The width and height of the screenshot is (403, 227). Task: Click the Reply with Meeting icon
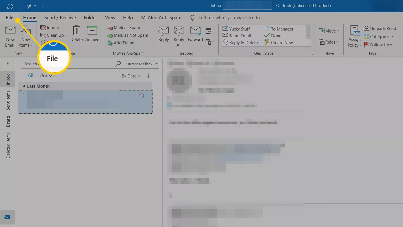click(x=208, y=31)
